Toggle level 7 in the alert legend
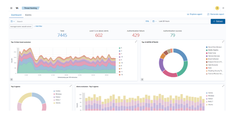This screenshot has height=114, width=230. (x=121, y=54)
